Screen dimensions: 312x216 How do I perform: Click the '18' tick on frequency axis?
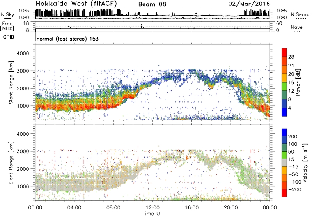point(26,23)
